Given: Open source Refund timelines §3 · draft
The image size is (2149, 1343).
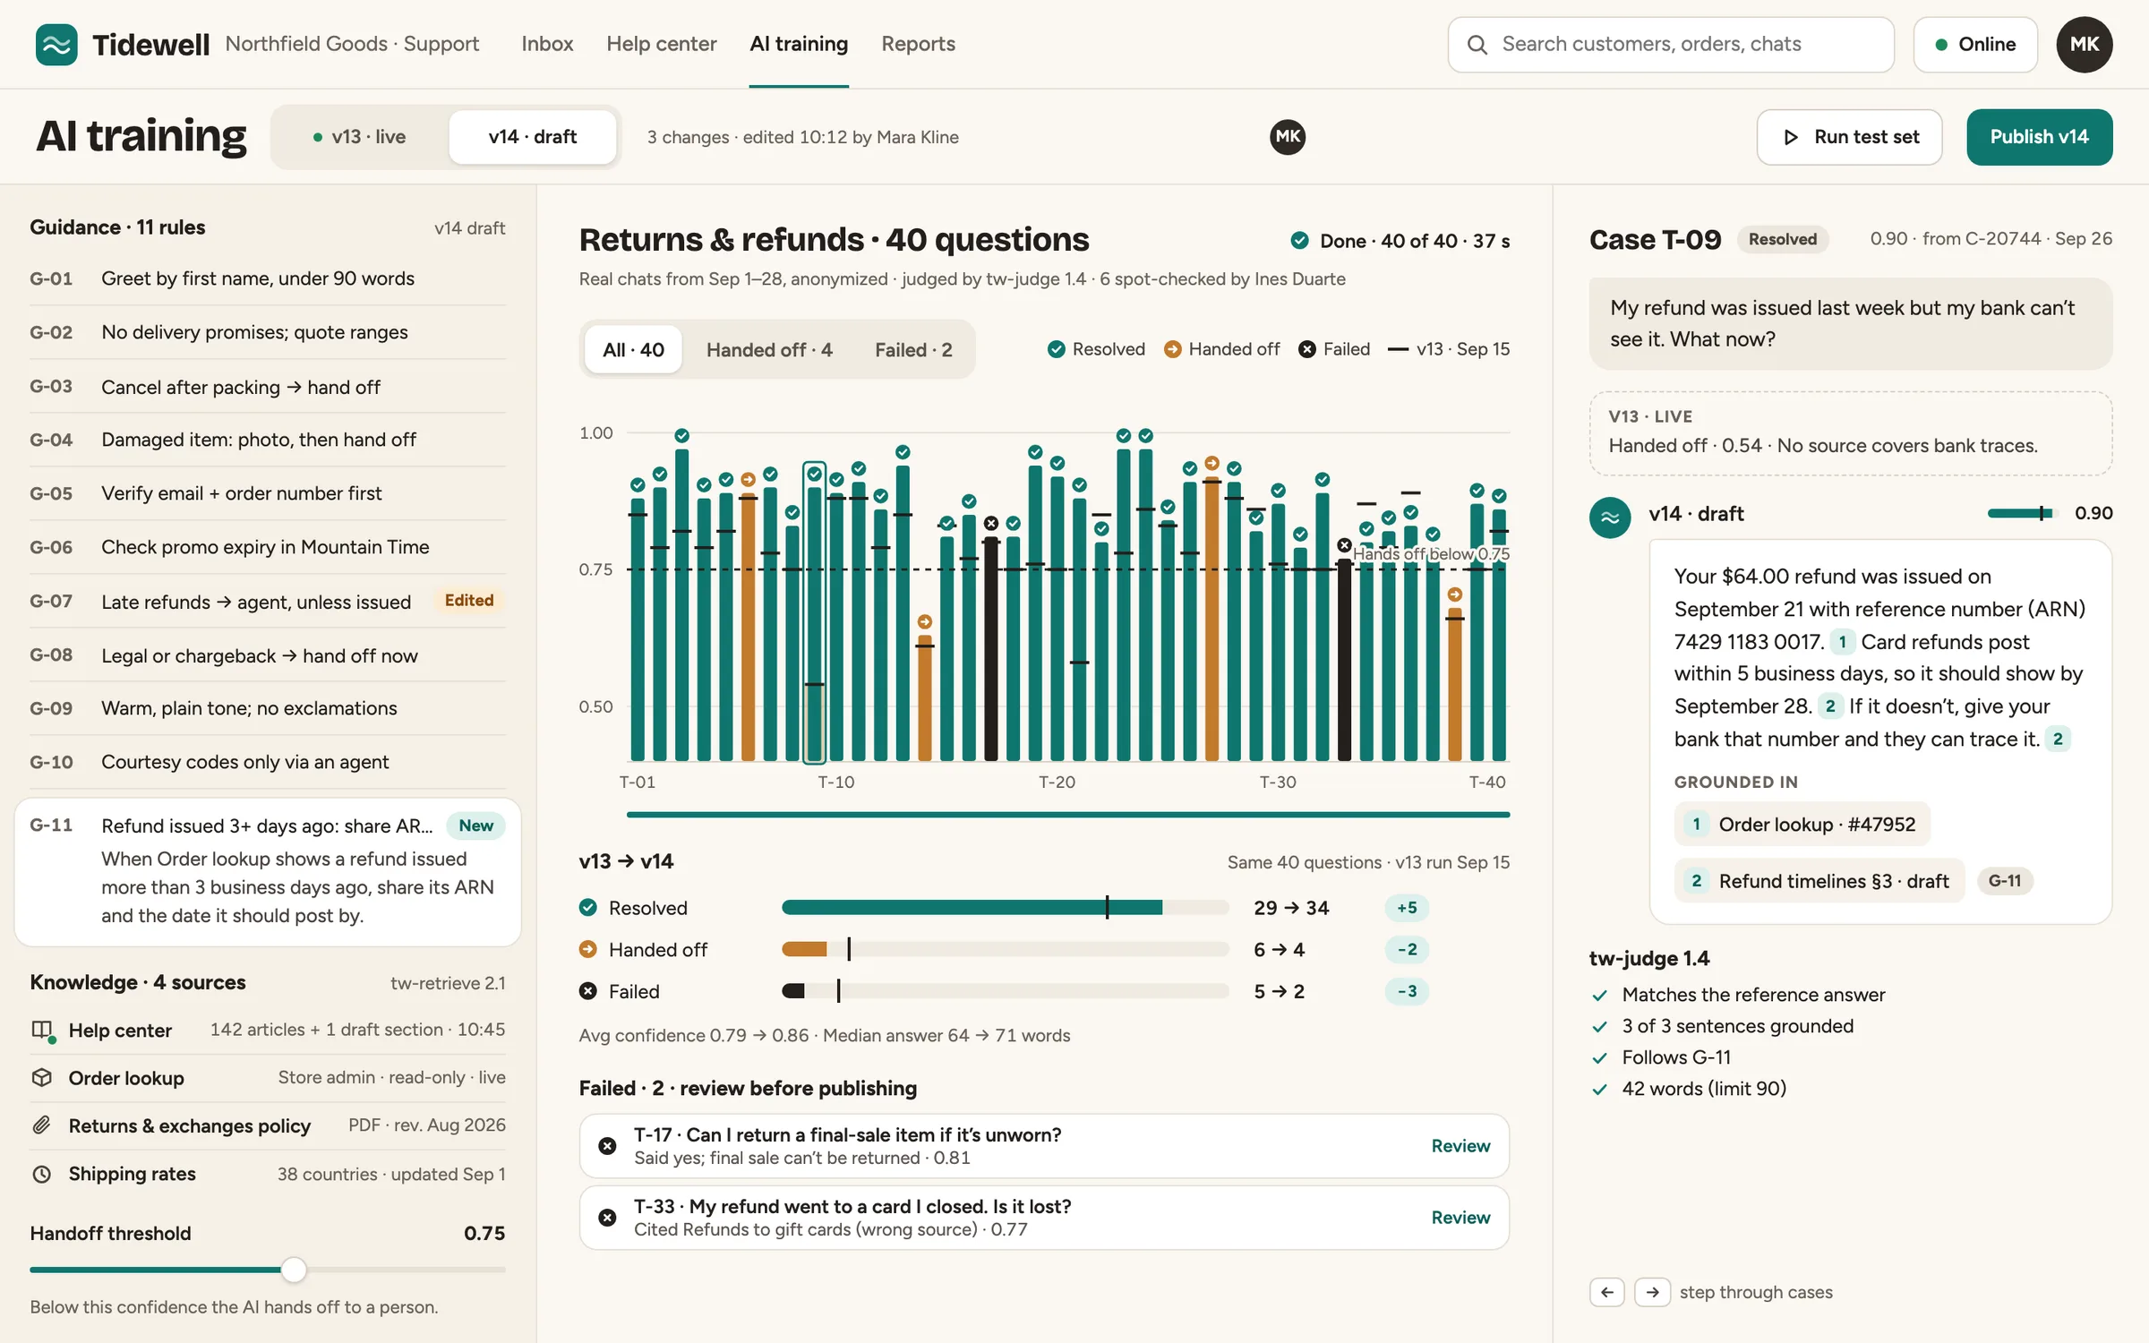Looking at the screenshot, I should pyautogui.click(x=1819, y=881).
